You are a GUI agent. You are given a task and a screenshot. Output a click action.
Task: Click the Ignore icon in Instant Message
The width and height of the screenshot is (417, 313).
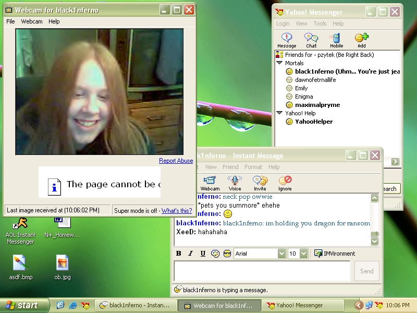click(x=285, y=184)
